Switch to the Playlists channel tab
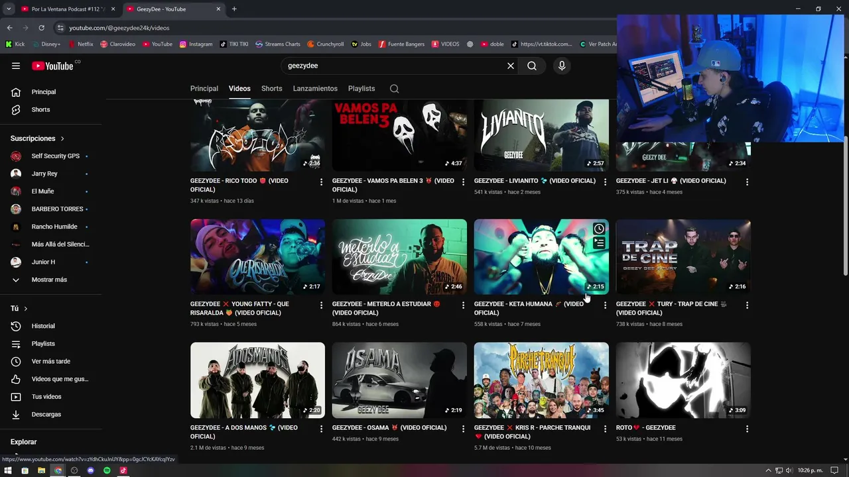 (x=361, y=89)
